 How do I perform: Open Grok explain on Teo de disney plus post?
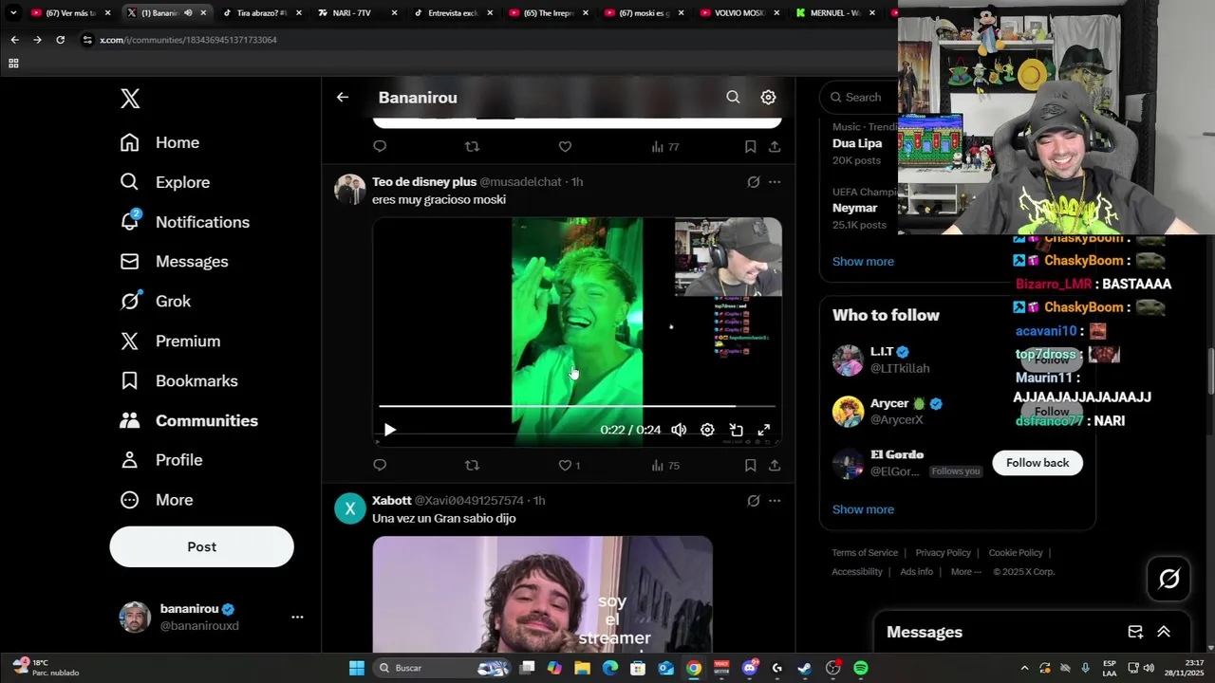tap(753, 181)
